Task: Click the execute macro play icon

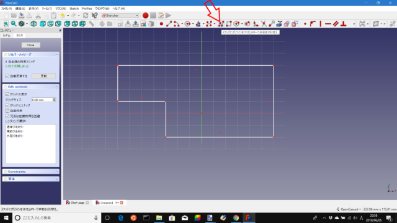Action: [168, 15]
